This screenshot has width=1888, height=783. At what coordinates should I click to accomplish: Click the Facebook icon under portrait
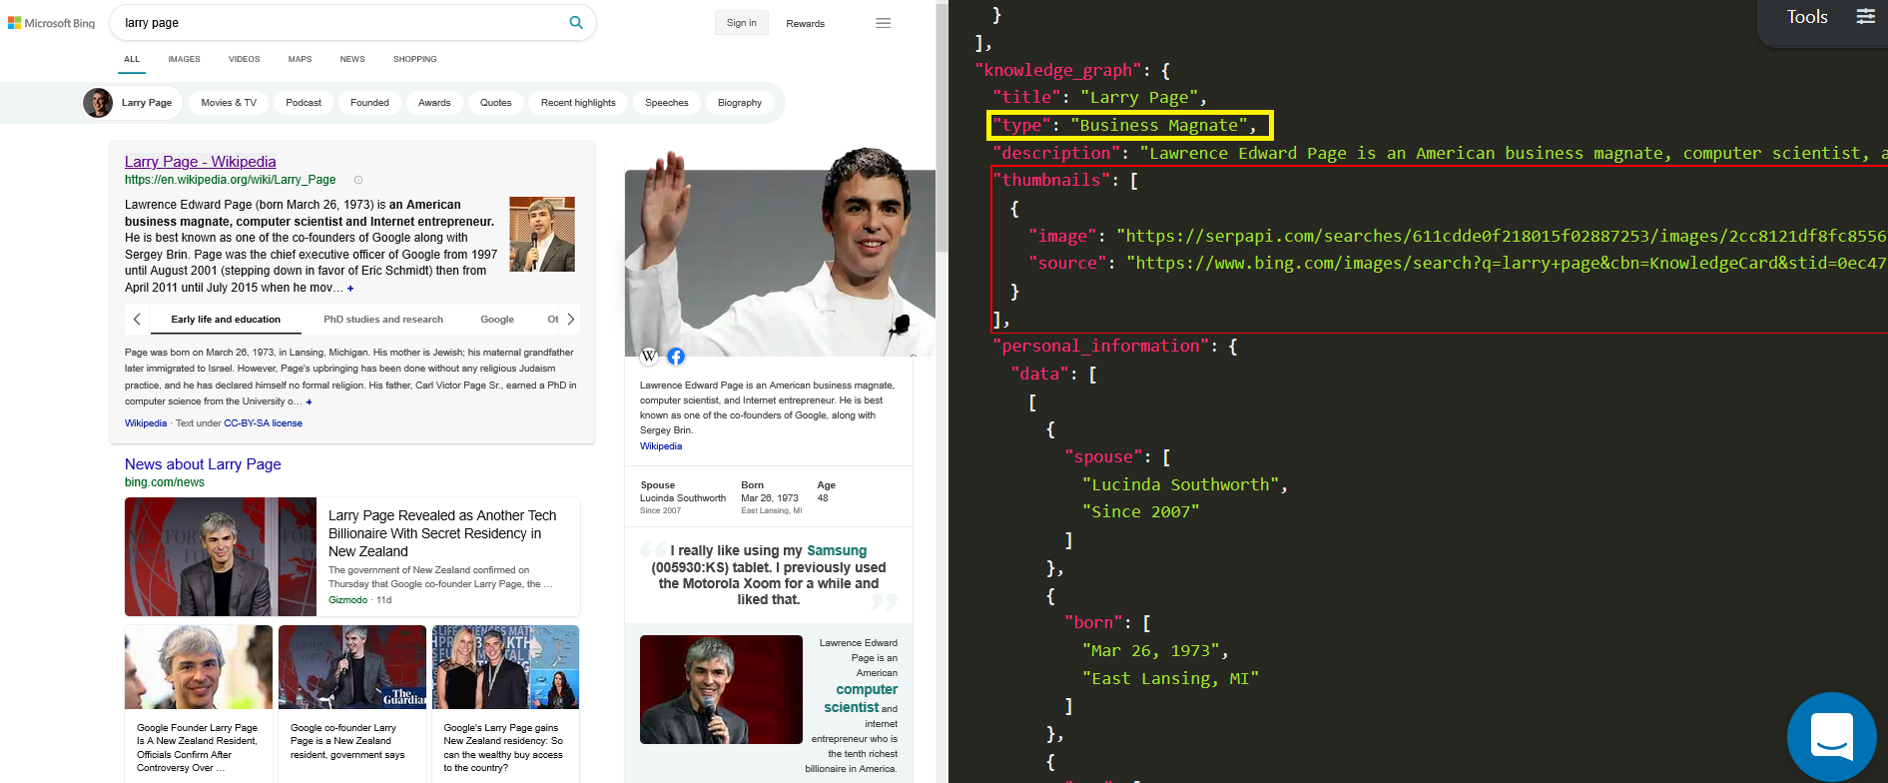pos(676,356)
